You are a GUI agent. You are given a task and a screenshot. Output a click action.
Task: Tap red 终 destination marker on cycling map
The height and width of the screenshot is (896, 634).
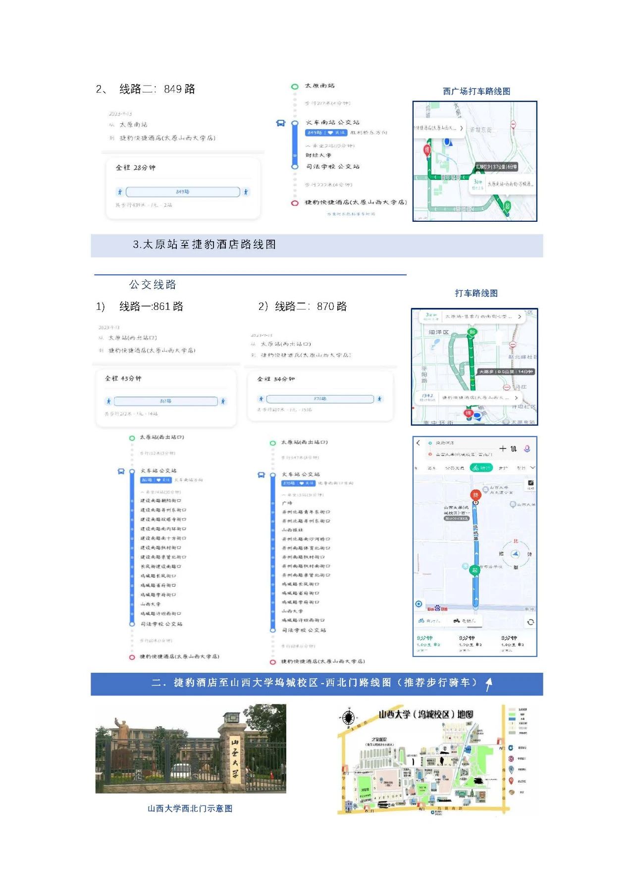point(475,495)
